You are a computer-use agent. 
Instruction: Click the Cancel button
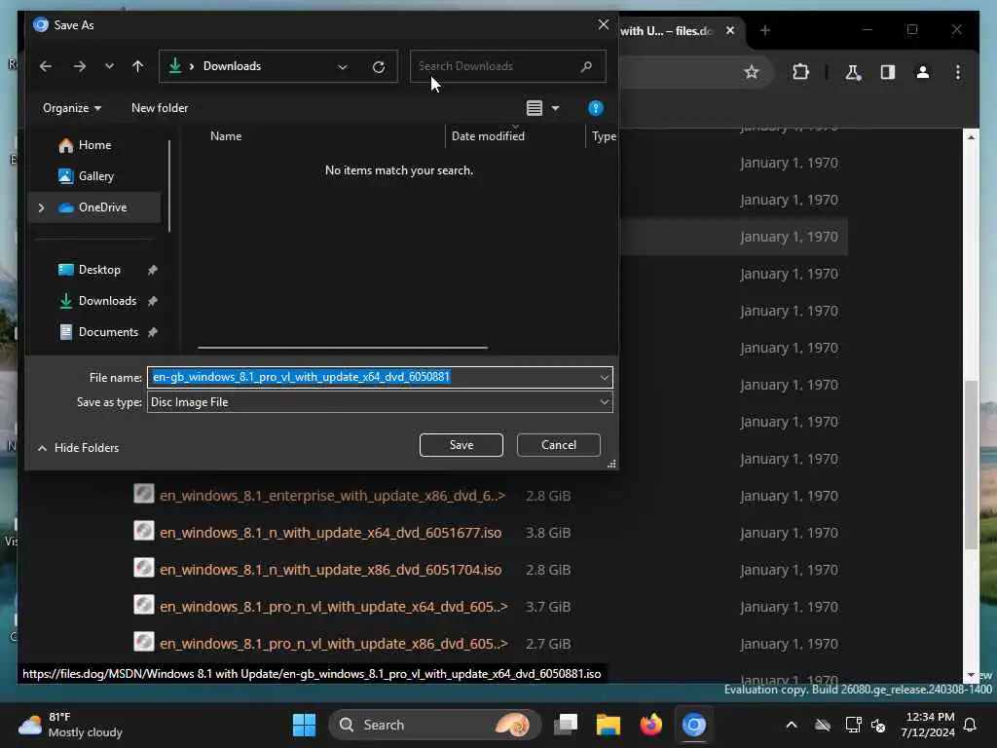coord(558,445)
